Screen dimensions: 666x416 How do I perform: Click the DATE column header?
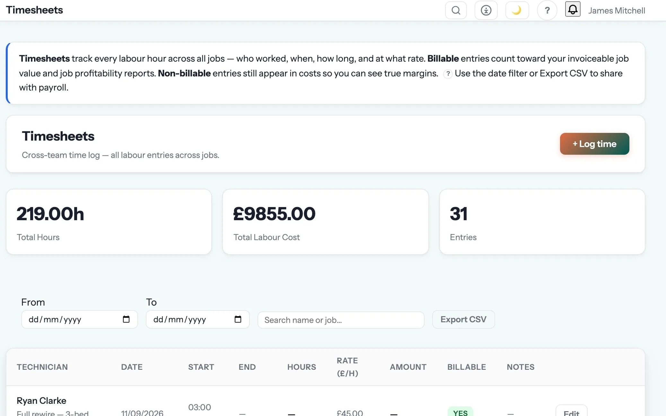click(x=132, y=367)
